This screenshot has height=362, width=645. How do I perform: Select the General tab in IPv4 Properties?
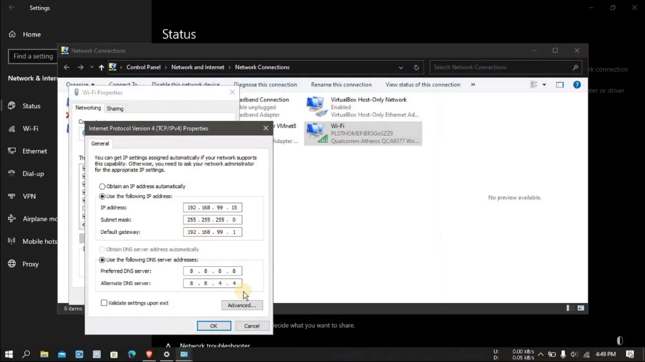[100, 144]
